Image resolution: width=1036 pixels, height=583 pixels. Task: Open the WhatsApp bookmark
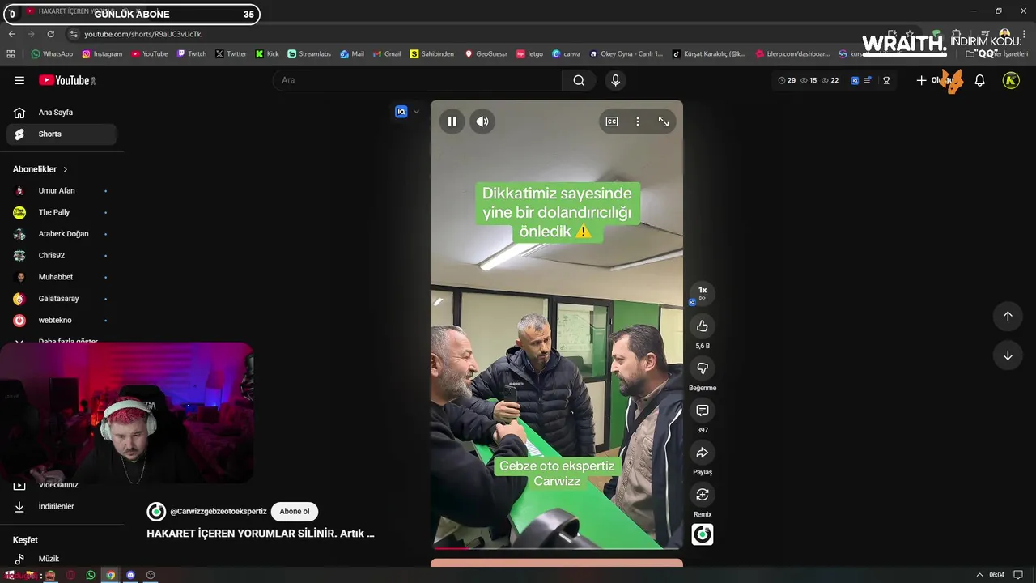coord(52,54)
